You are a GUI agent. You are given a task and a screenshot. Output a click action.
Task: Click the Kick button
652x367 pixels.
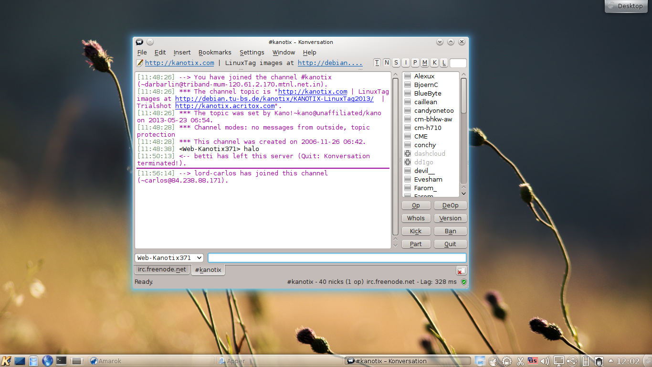tap(416, 231)
